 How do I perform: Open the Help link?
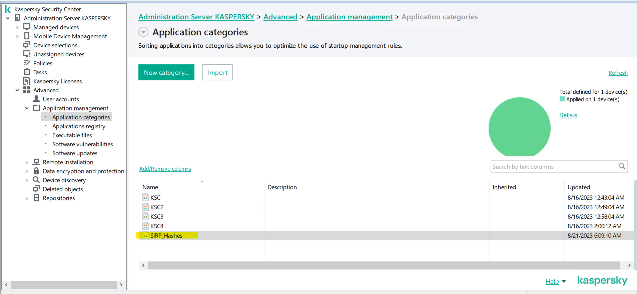(552, 282)
